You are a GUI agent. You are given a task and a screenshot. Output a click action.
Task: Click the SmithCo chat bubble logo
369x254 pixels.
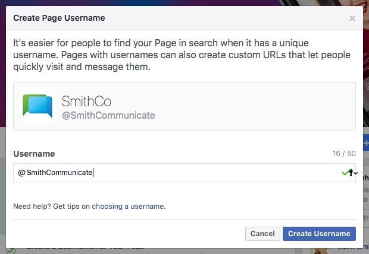pos(37,106)
